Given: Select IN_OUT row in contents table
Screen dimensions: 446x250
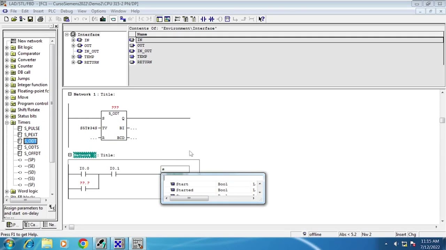Looking at the screenshot, I should (286, 51).
